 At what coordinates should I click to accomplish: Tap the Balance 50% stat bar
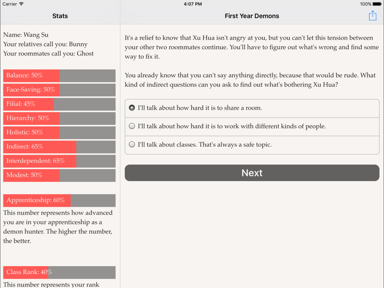[59, 76]
